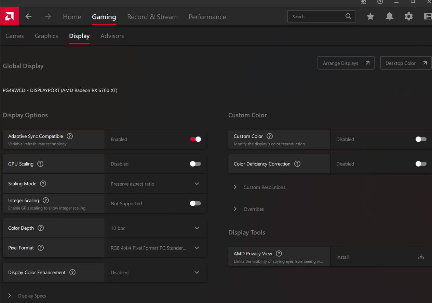Select the Gaming tab
432x303 pixels.
(104, 17)
